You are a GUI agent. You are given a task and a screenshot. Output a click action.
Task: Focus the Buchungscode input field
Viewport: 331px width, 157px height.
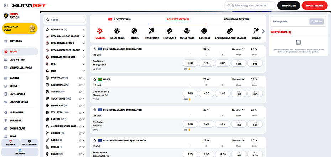[x=290, y=21]
